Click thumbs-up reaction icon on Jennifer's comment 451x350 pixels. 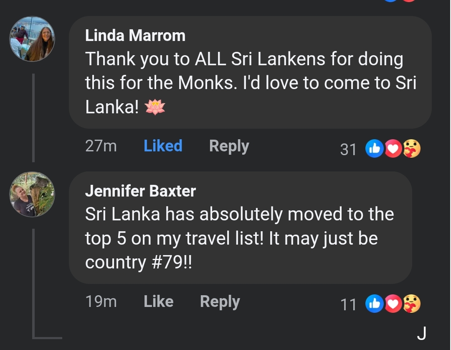point(374,304)
